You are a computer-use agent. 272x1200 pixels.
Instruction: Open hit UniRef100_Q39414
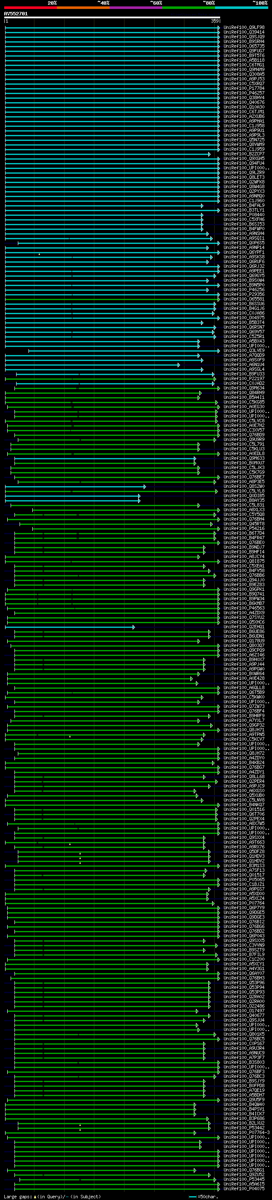(x=244, y=33)
